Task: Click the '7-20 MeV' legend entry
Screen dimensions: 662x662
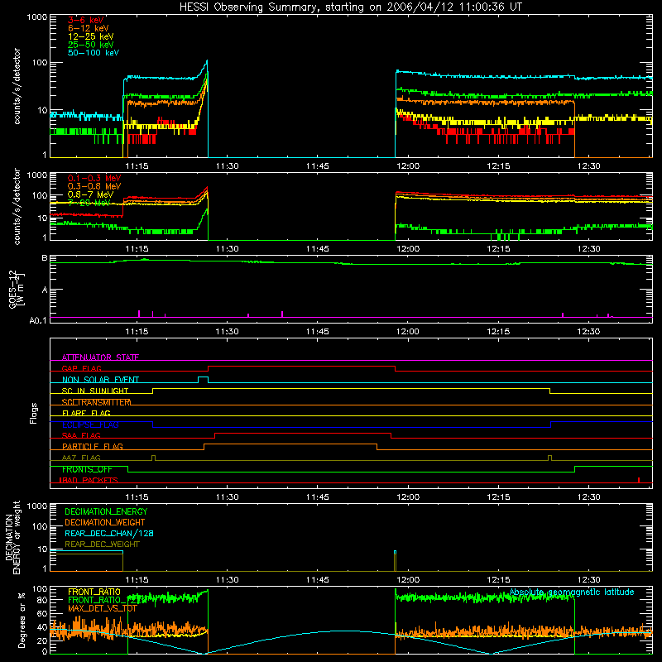Action: point(89,203)
